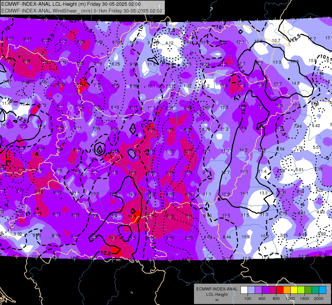The image size is (332, 305).
Task: Click the legend tick label 800
Action: pyautogui.click(x=276, y=299)
